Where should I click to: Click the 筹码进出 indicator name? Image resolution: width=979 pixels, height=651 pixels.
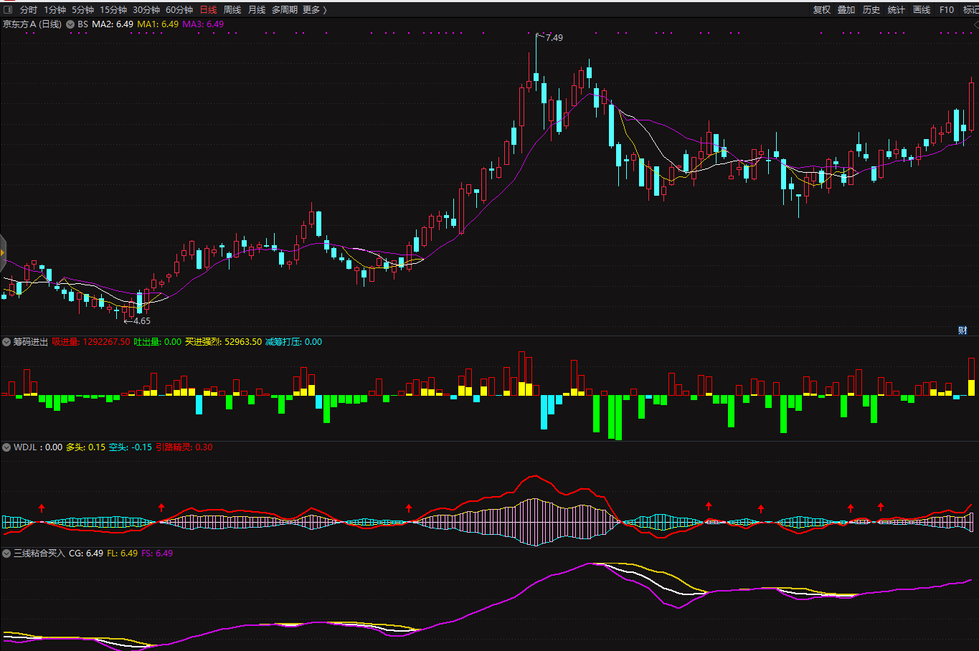[31, 342]
